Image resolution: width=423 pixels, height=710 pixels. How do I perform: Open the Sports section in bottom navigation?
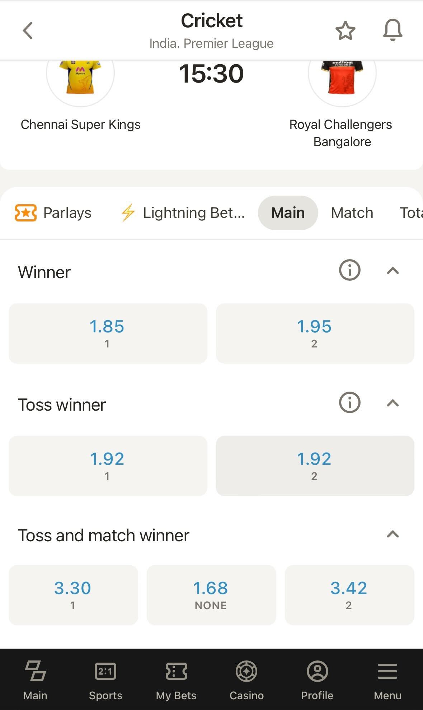click(x=105, y=680)
